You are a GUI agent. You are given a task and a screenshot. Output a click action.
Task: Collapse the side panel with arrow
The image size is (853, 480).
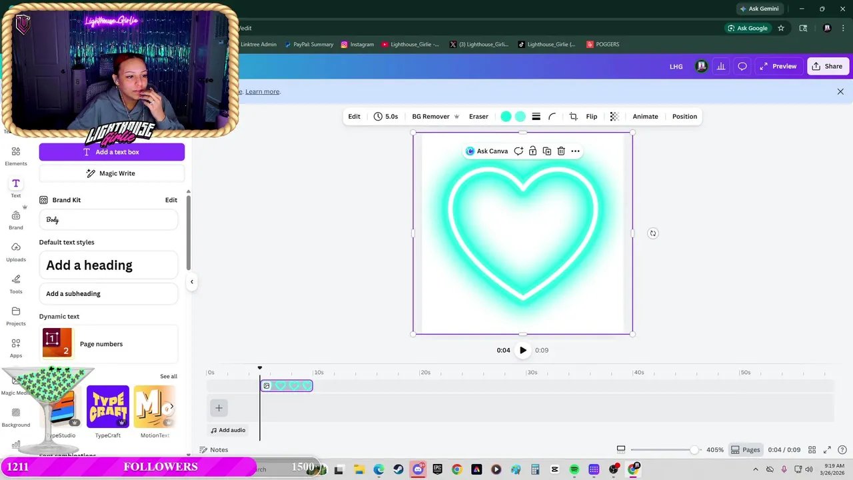(x=192, y=281)
